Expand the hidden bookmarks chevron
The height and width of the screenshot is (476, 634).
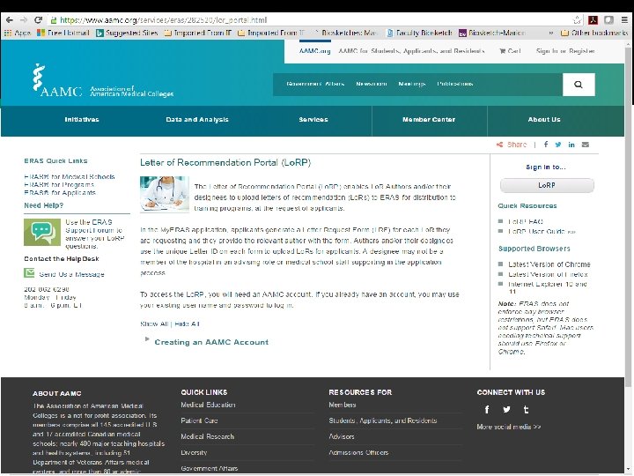pos(550,33)
